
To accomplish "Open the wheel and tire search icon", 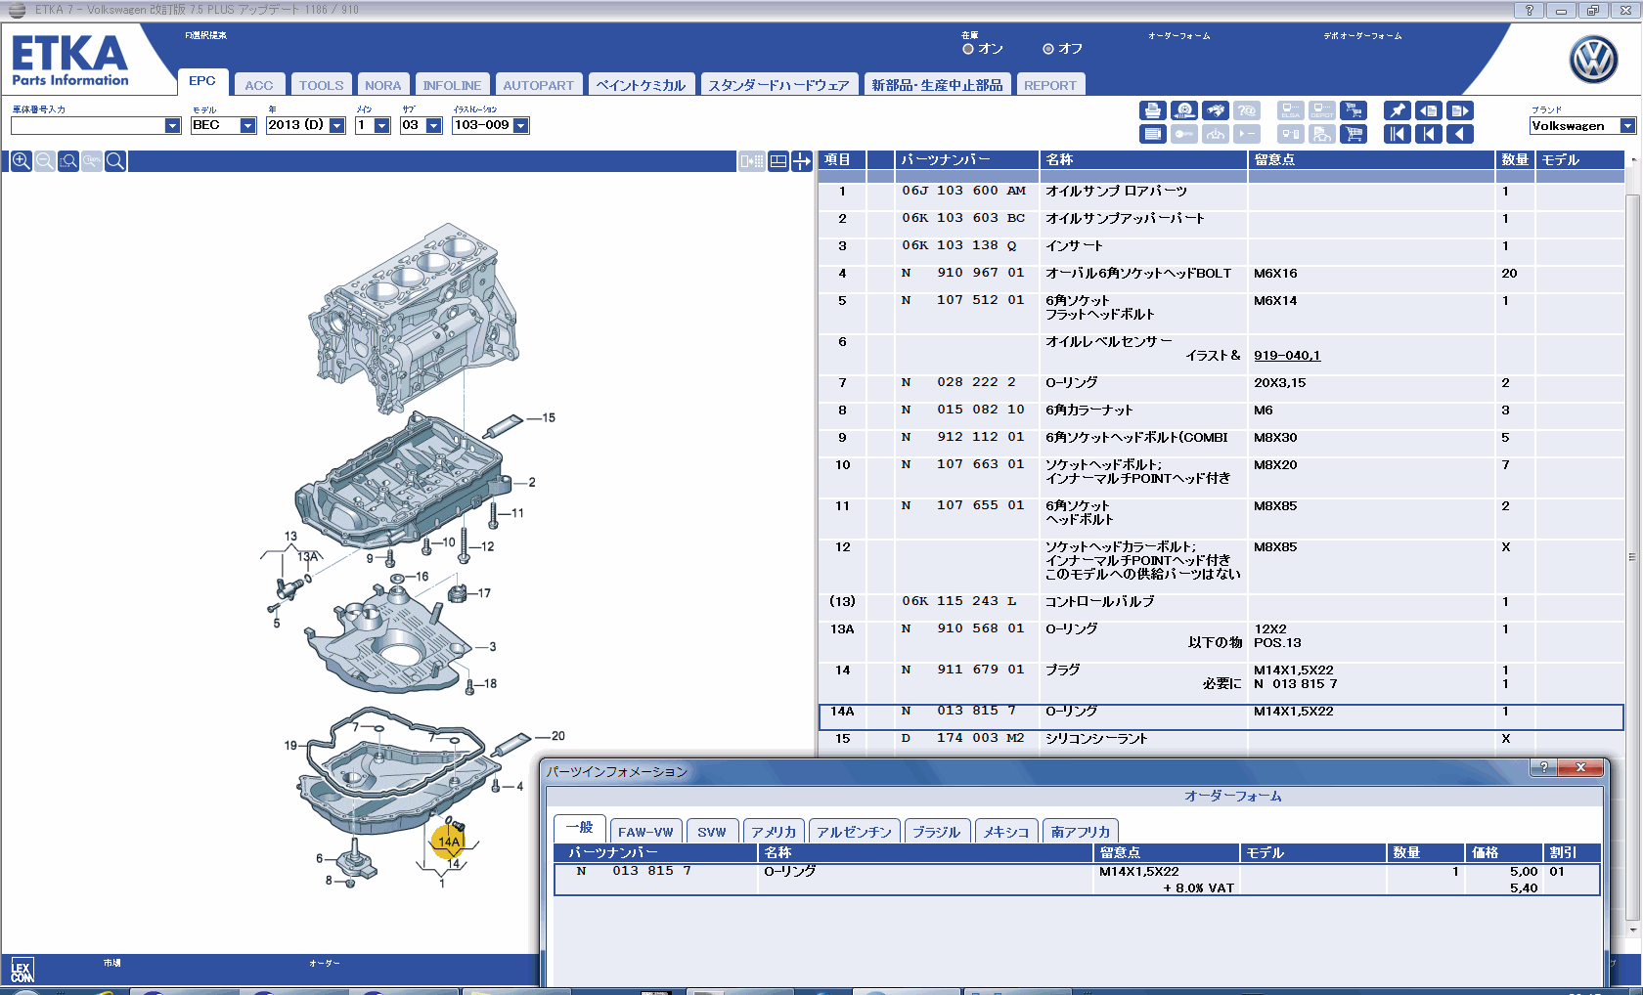I will [1184, 110].
